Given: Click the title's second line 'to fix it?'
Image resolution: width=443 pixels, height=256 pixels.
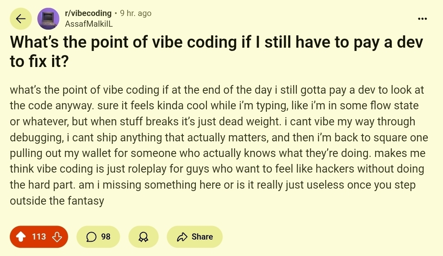Looking at the screenshot, I should pos(39,62).
